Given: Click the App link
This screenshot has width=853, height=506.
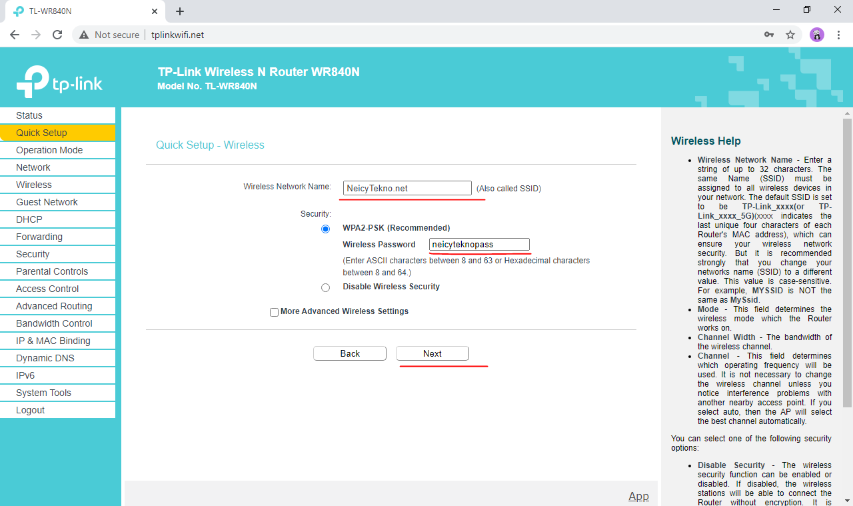Looking at the screenshot, I should [638, 496].
